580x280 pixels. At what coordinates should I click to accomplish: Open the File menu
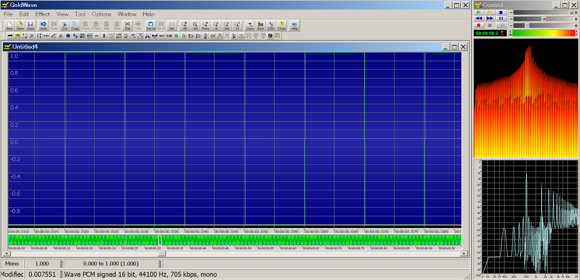[8, 14]
